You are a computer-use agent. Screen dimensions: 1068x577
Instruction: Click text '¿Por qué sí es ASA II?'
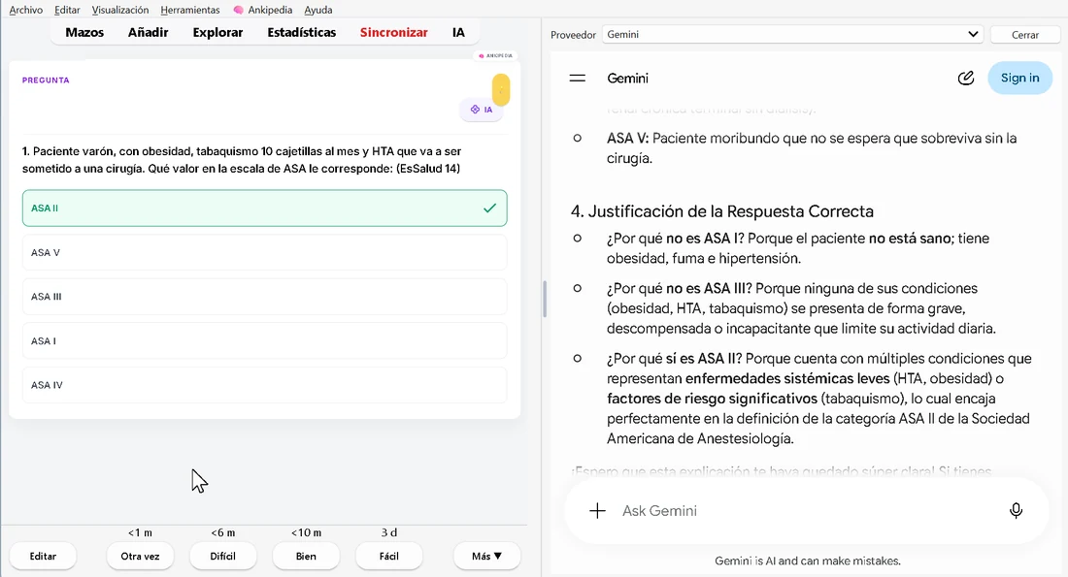(675, 359)
